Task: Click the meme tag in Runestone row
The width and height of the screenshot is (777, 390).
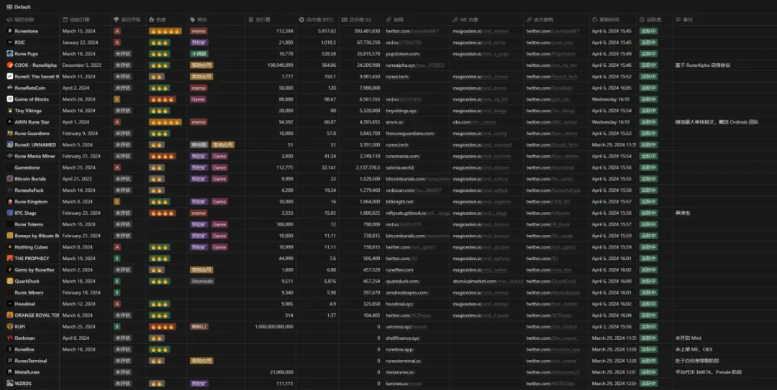Action: click(199, 31)
